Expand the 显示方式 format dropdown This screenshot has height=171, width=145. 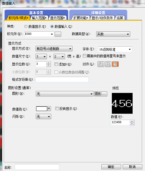pos(54,49)
